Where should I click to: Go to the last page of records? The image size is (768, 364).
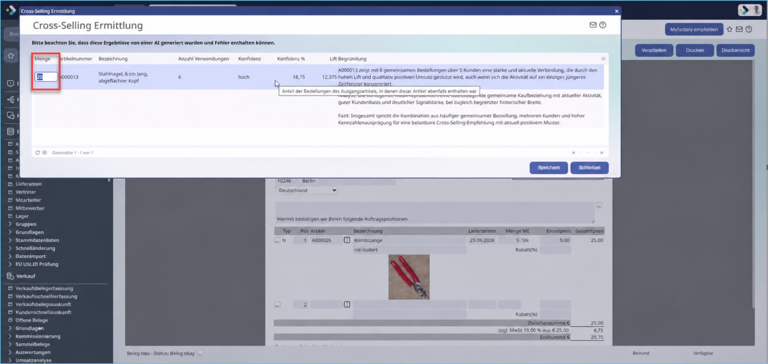[602, 153]
